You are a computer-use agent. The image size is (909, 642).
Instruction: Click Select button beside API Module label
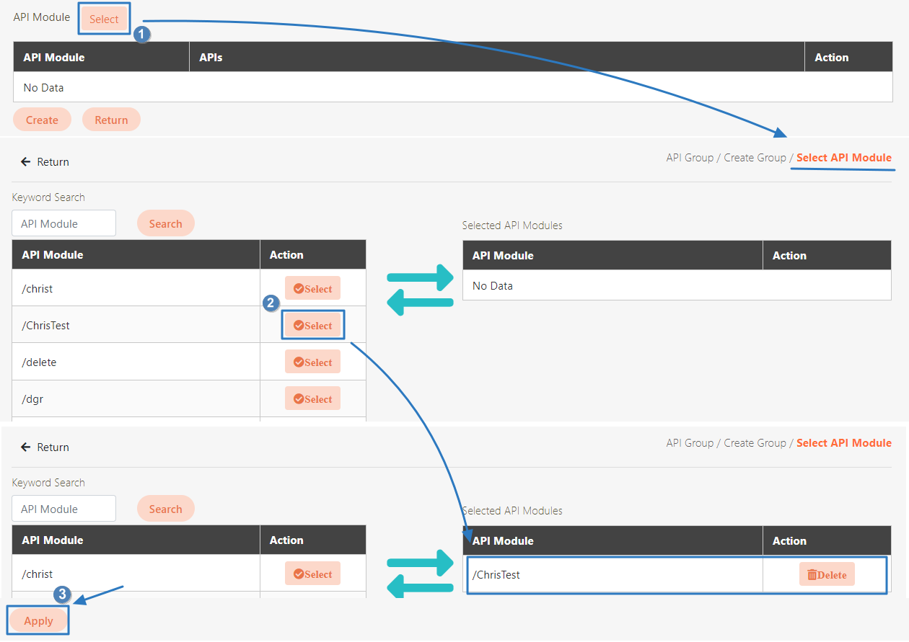point(104,19)
